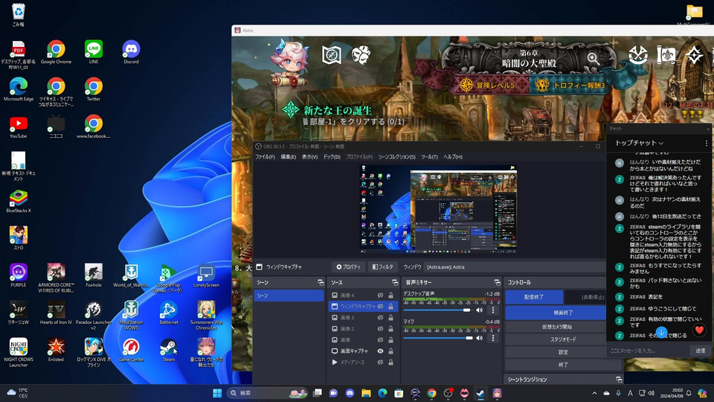714x402 pixels.
Task: Undock the Audio Mixer panel in OBS
Action: click(498, 283)
